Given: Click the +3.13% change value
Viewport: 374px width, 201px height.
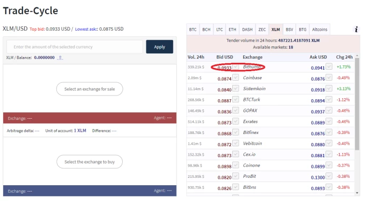Looking at the screenshot, I should pyautogui.click(x=343, y=89).
